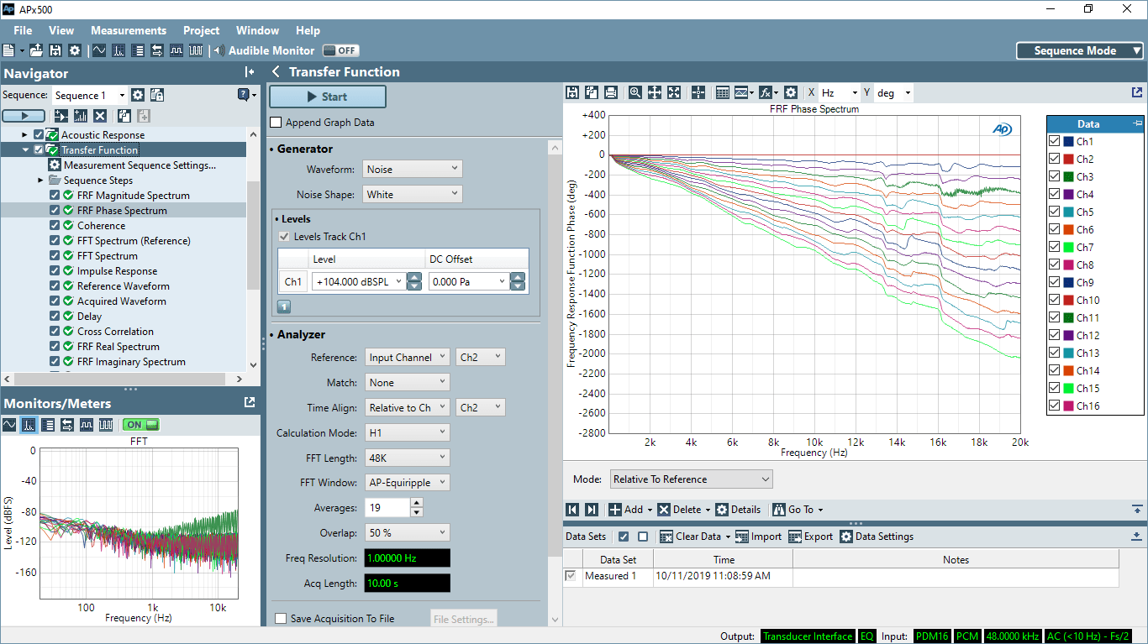Viewport: 1148px width, 644px height.
Task: Click the print graph icon
Action: click(x=611, y=93)
